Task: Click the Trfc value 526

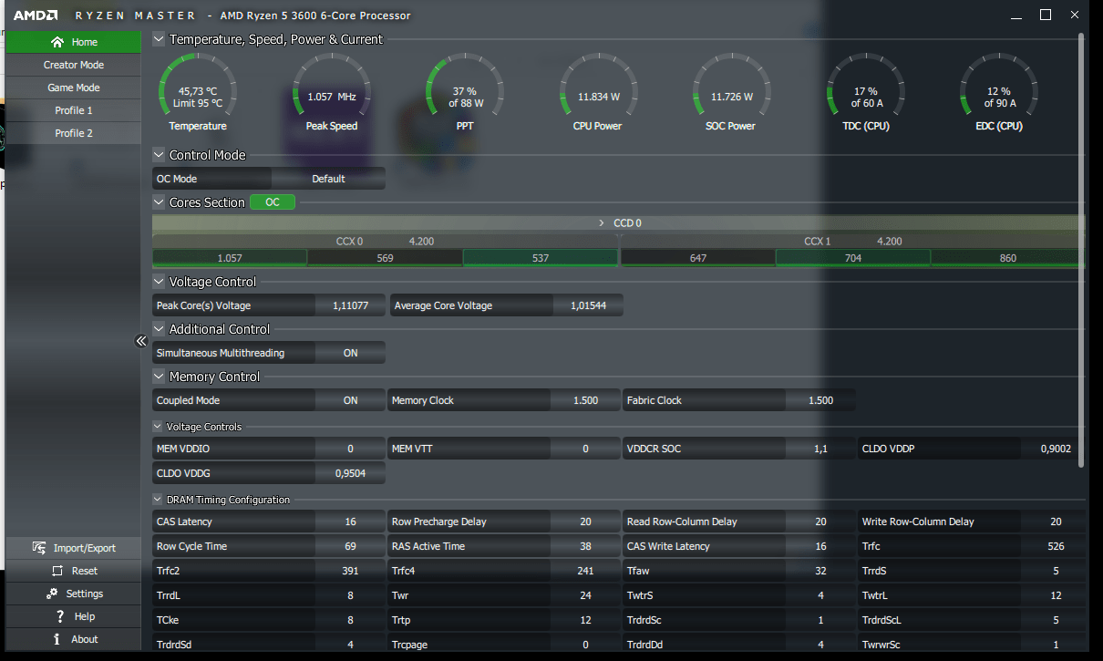Action: 1056,546
